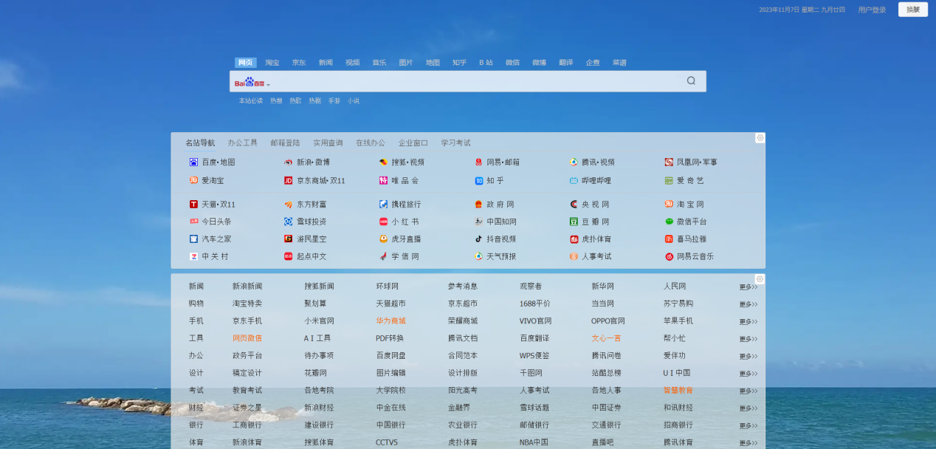Expand 更多>> in the 考试 row
The height and width of the screenshot is (449, 936).
[x=748, y=391]
